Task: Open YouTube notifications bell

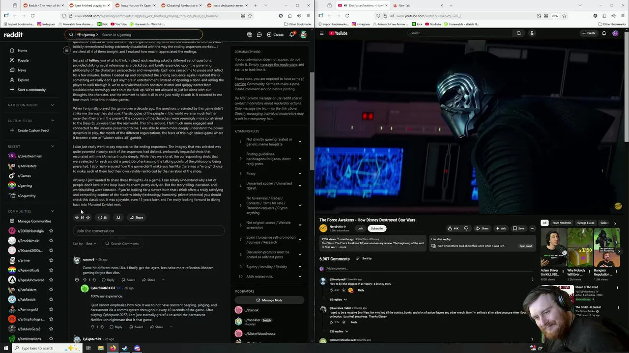Action: pyautogui.click(x=604, y=33)
